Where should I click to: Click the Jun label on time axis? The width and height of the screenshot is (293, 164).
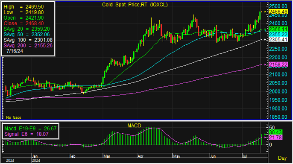pos(213,156)
